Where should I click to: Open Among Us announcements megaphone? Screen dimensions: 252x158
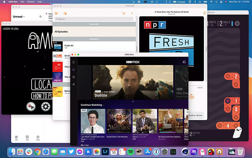(31, 106)
